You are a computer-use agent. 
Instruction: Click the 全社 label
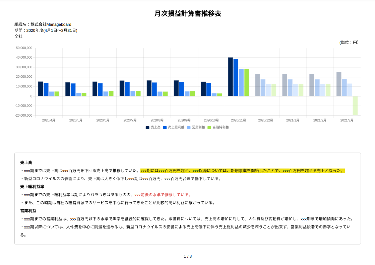click(18, 37)
